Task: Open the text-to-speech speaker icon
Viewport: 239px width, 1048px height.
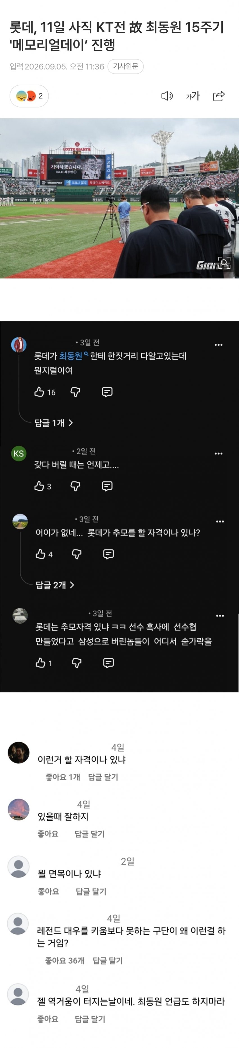Action: (x=167, y=96)
